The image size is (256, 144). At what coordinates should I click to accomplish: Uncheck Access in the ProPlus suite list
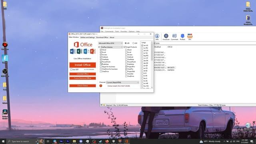pos(101,55)
